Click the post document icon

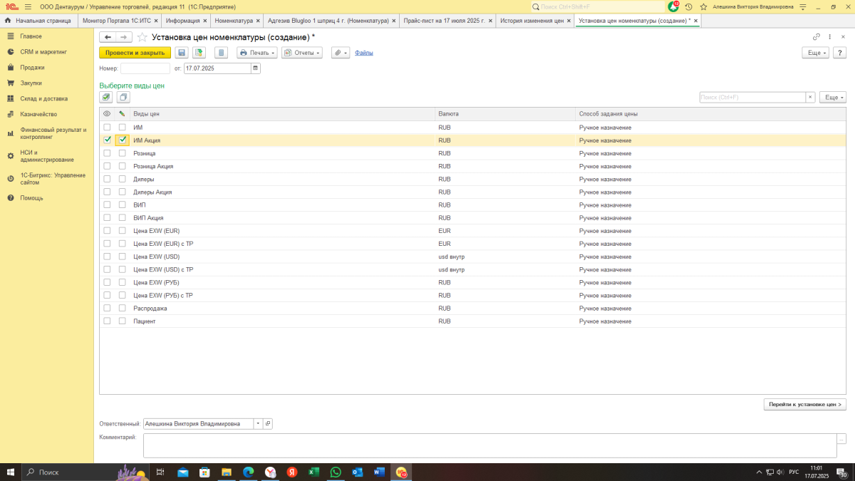[199, 53]
